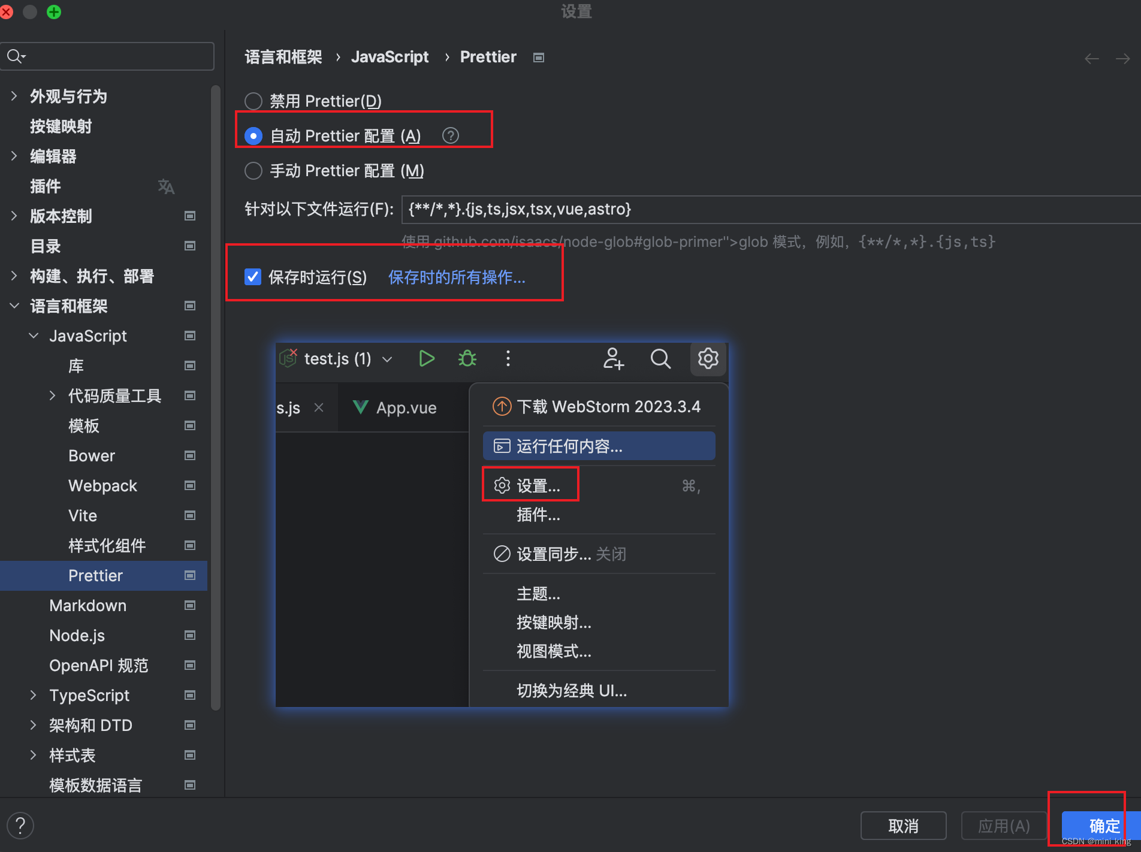The width and height of the screenshot is (1141, 852).
Task: Expand 构建、执行、部署 section
Action: pyautogui.click(x=14, y=276)
